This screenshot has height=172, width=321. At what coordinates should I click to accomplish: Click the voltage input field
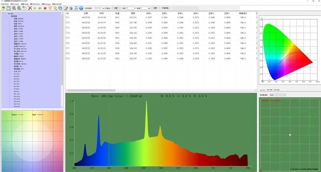[x=130, y=8]
